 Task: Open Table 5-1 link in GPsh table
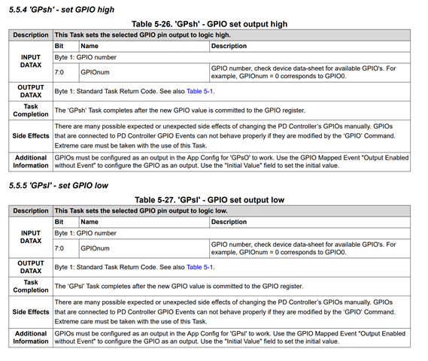199,92
